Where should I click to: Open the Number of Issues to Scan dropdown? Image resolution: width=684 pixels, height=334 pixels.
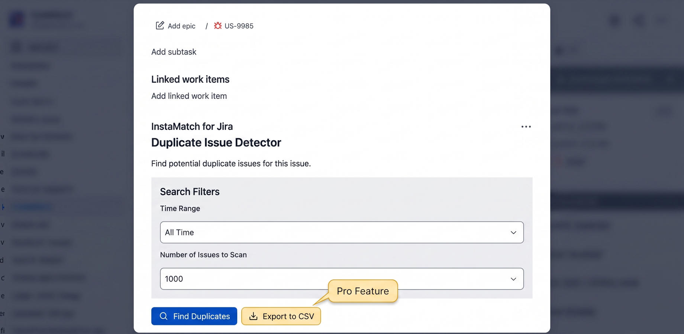pyautogui.click(x=342, y=279)
